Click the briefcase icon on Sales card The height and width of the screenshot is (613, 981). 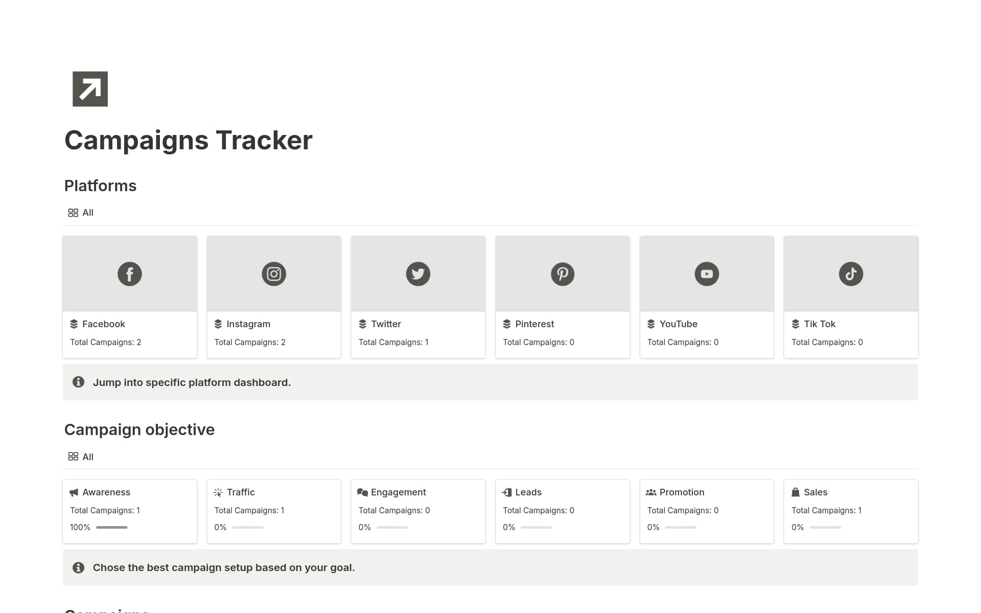pyautogui.click(x=796, y=492)
